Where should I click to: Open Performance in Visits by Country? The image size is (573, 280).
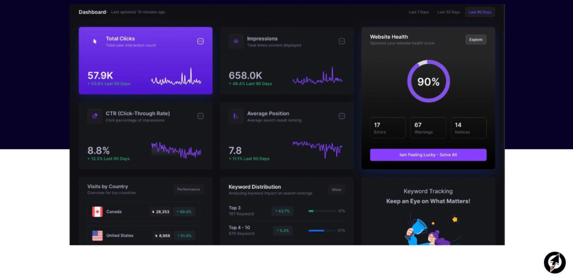click(x=188, y=189)
